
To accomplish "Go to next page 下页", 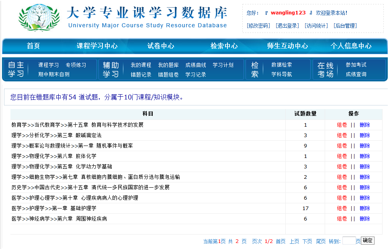I will coord(307,241).
